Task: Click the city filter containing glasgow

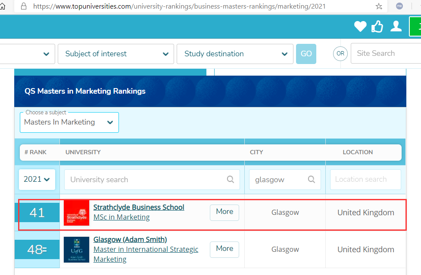Action: [285, 180]
